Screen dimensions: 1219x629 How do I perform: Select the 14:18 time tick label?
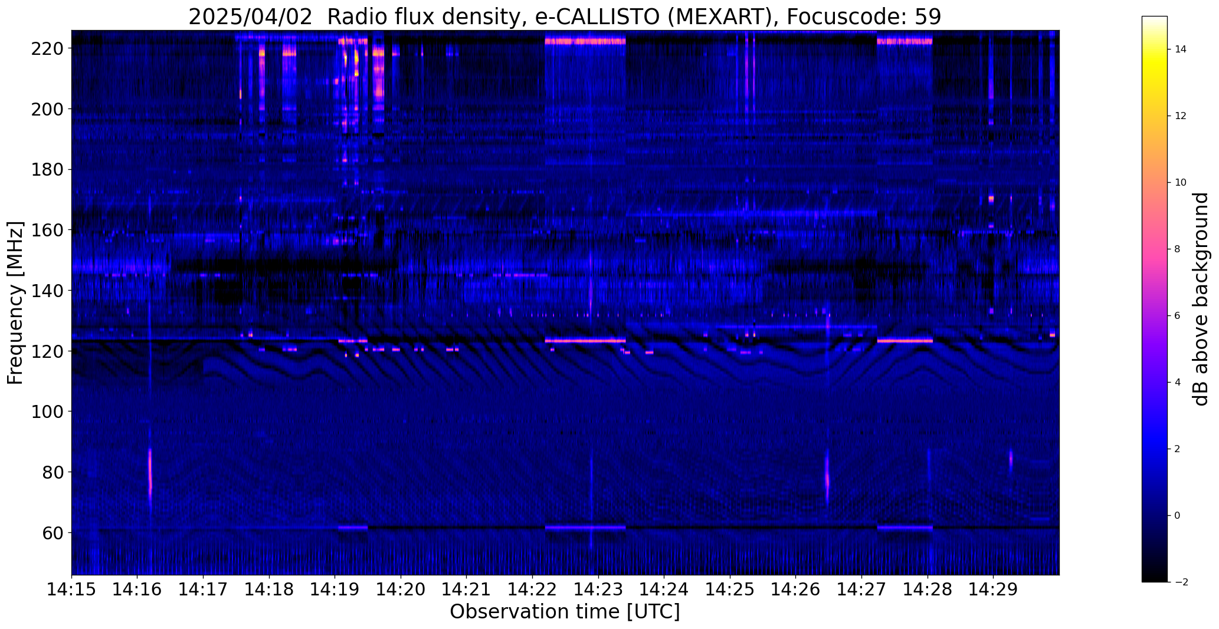[269, 590]
